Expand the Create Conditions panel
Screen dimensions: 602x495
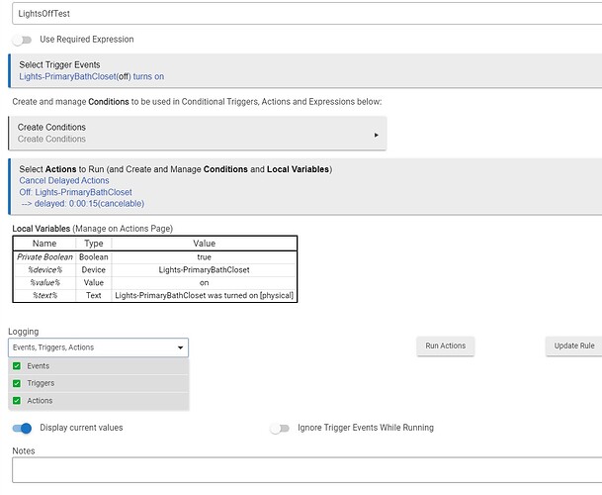pyautogui.click(x=196, y=133)
